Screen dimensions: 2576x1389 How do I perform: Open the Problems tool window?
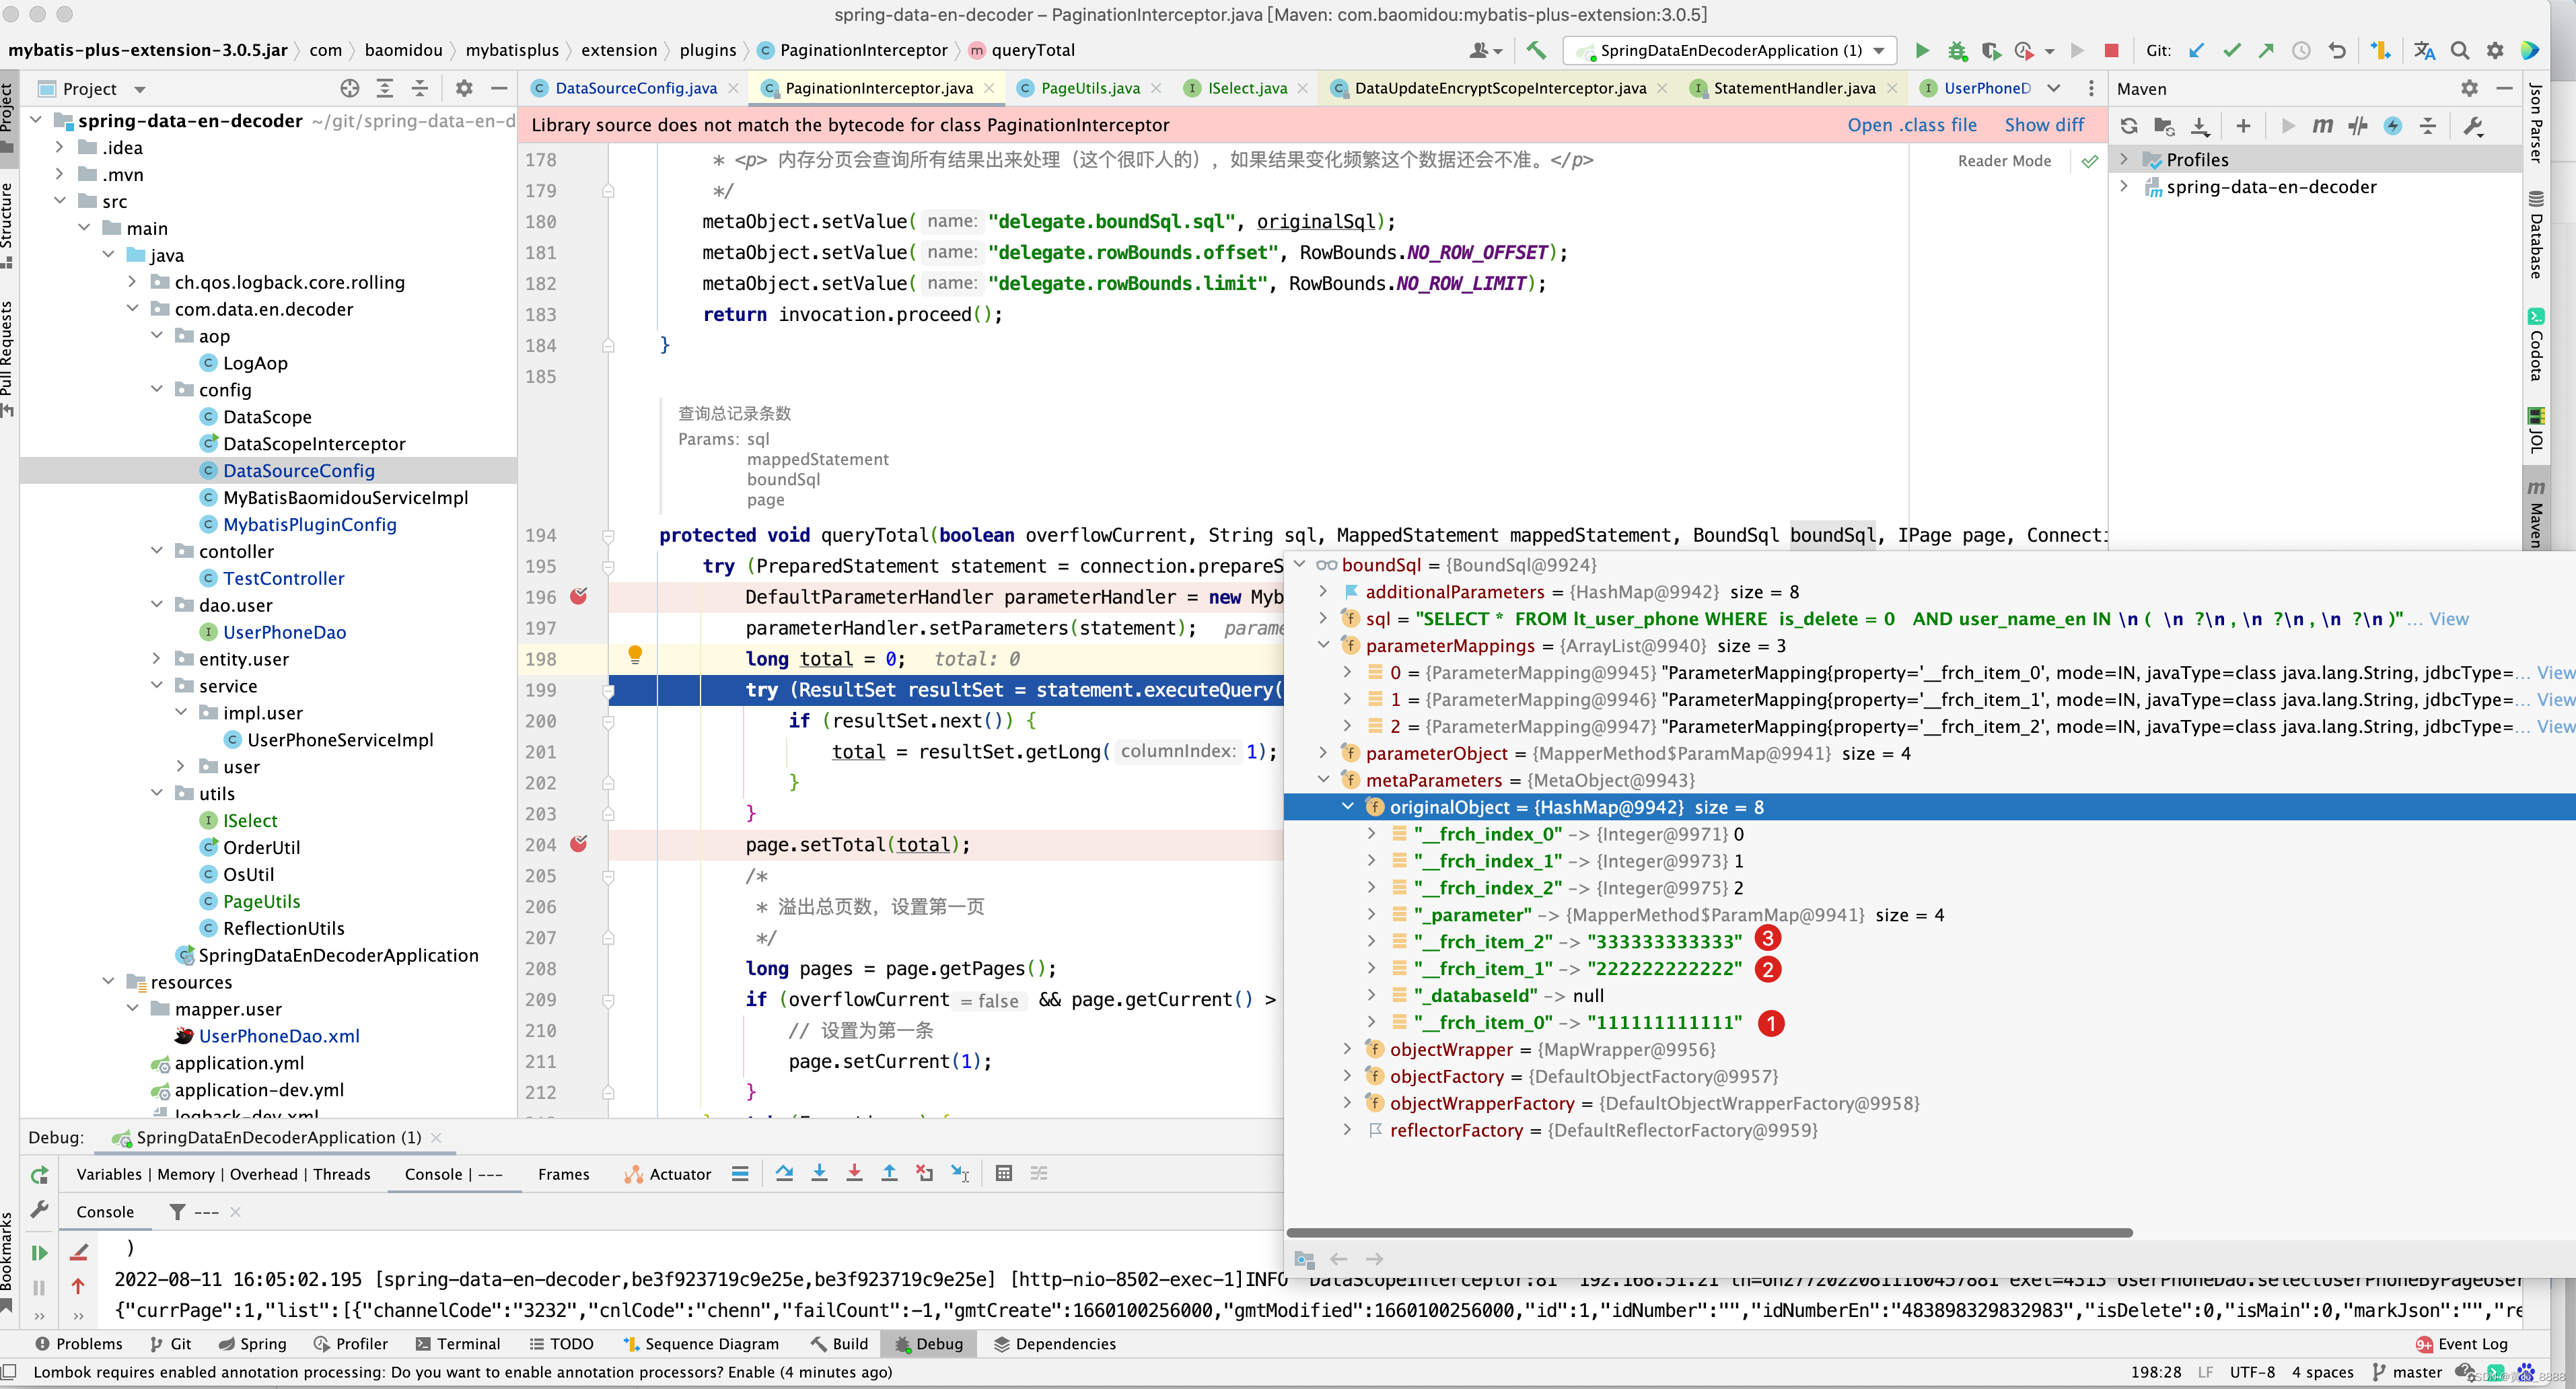pos(78,1343)
